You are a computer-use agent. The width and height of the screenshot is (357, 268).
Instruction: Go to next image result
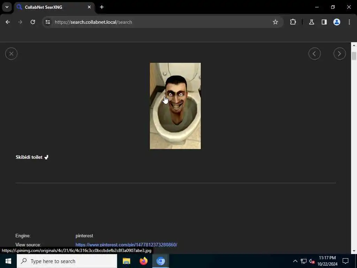point(340,54)
